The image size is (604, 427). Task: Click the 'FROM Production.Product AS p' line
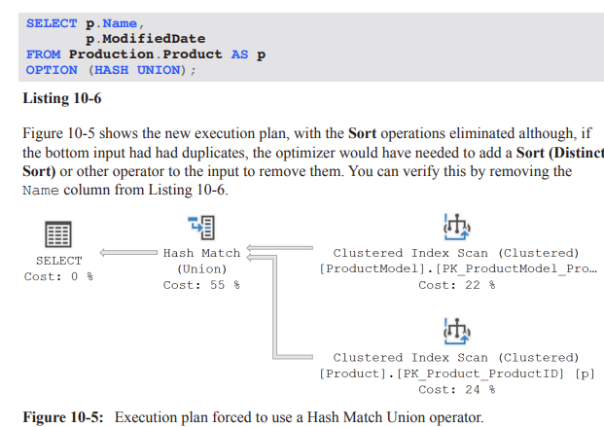click(x=146, y=54)
